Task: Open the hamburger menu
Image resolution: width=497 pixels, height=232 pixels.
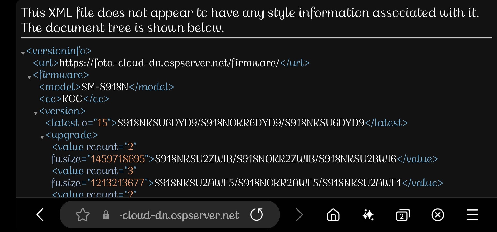Action: pyautogui.click(x=472, y=215)
